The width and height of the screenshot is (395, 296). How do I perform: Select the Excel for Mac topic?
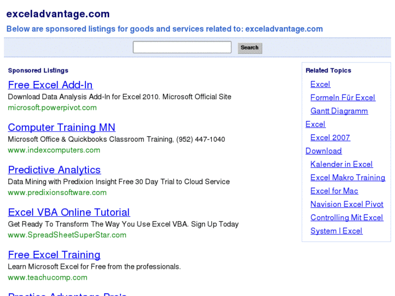334,191
